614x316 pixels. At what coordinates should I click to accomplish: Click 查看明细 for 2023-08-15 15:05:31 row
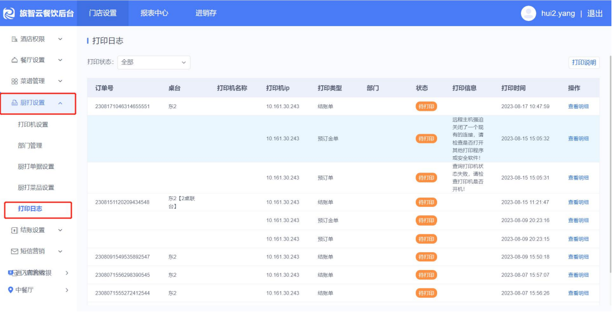[578, 178]
